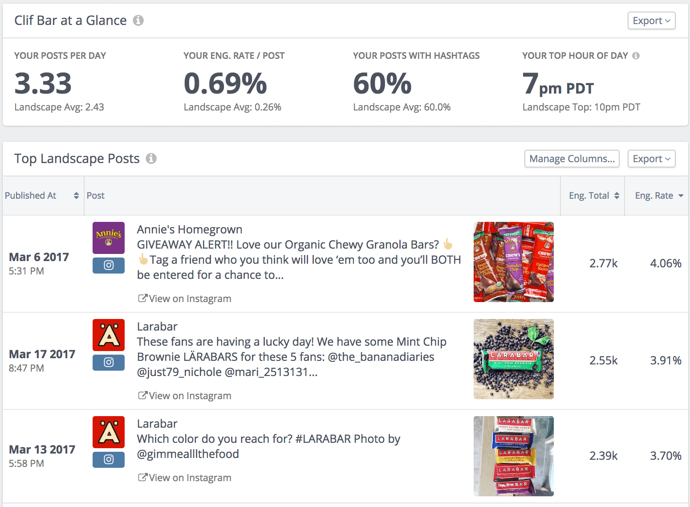Open Export dropdown in Clif Bar at a Glance
The width and height of the screenshot is (690, 507).
pyautogui.click(x=651, y=21)
